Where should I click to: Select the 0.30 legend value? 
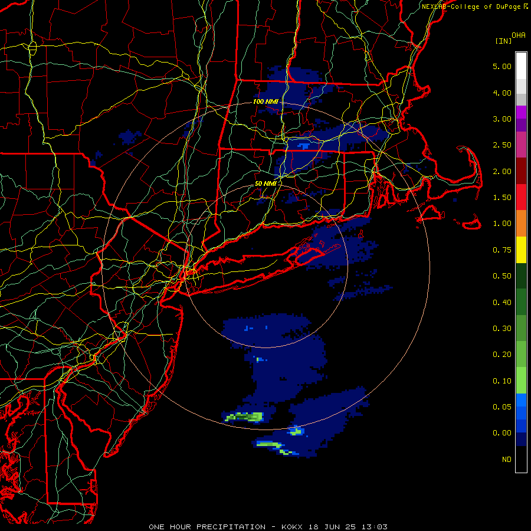[x=502, y=329]
